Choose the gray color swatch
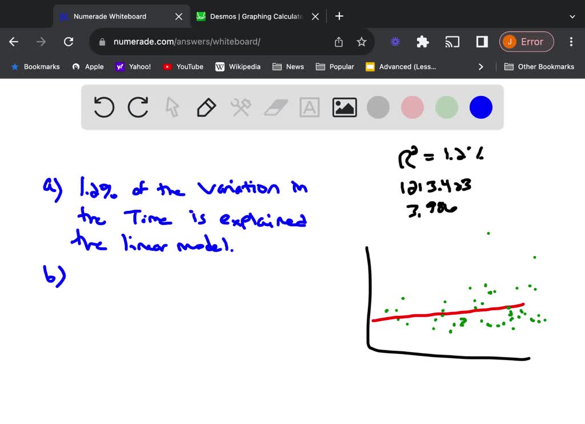 (378, 107)
